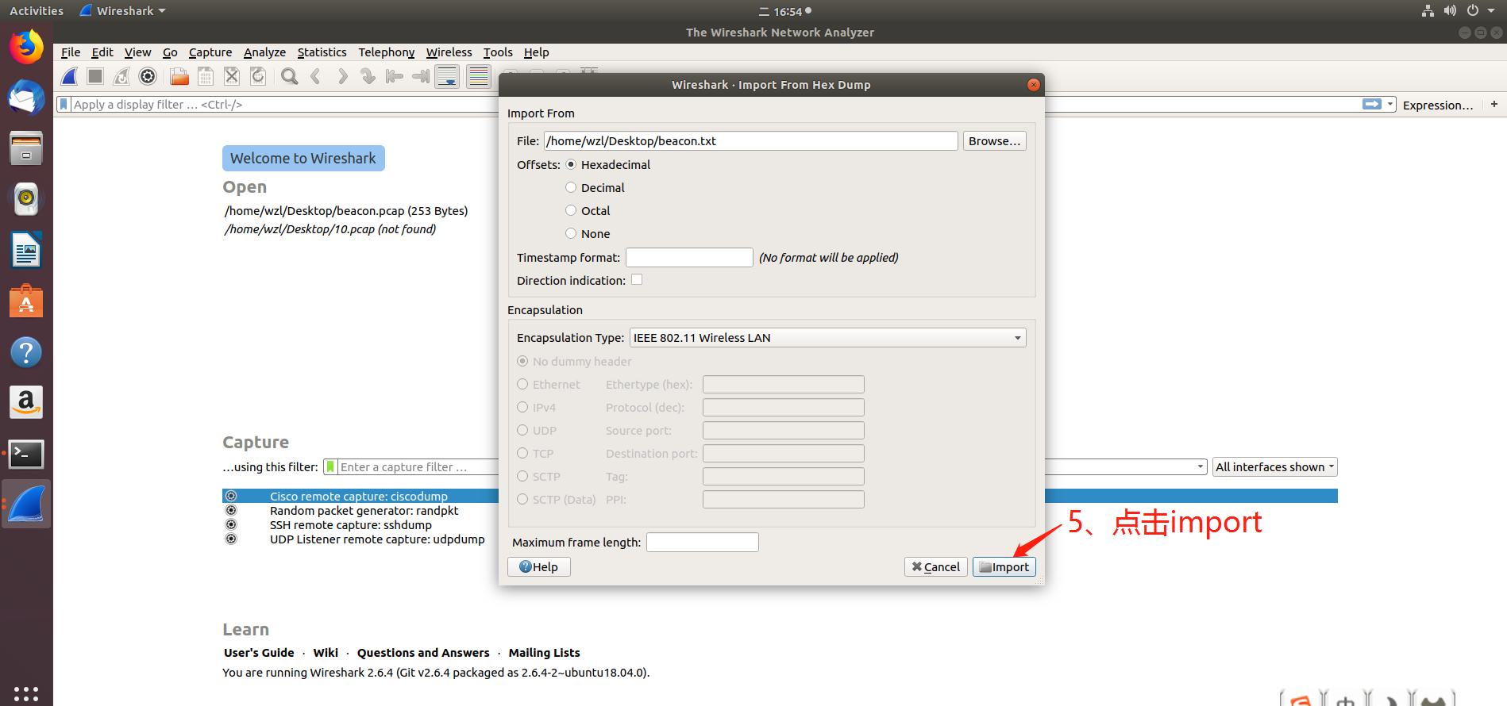The image size is (1507, 706).
Task: Open the Capture menu
Action: pyautogui.click(x=210, y=52)
